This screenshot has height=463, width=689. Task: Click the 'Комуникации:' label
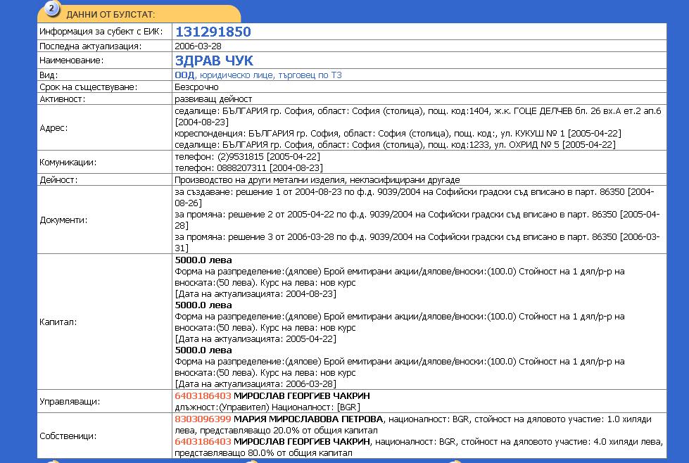68,162
